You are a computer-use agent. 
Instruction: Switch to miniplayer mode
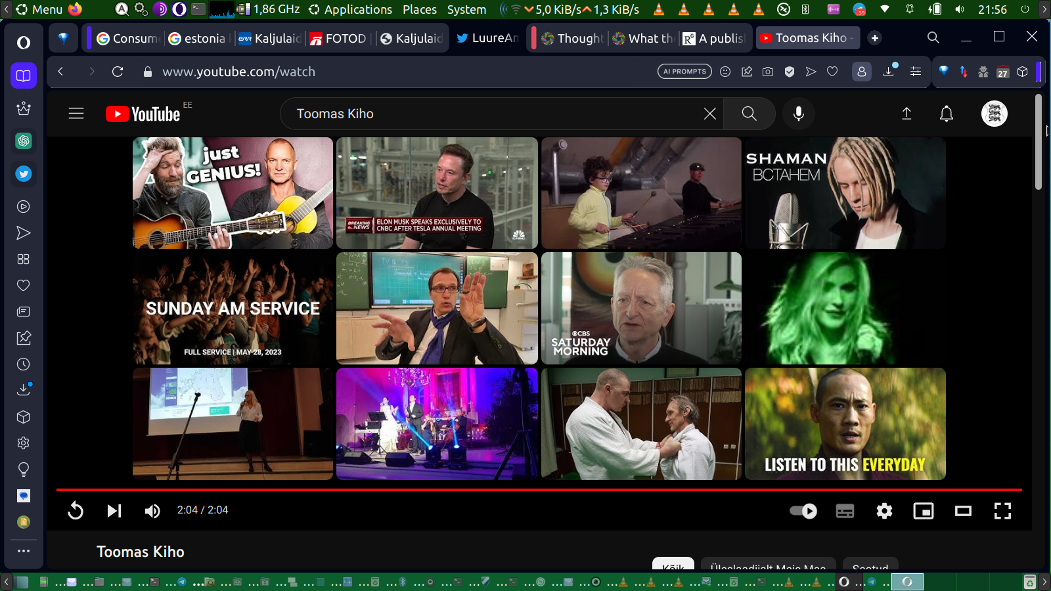pyautogui.click(x=924, y=510)
